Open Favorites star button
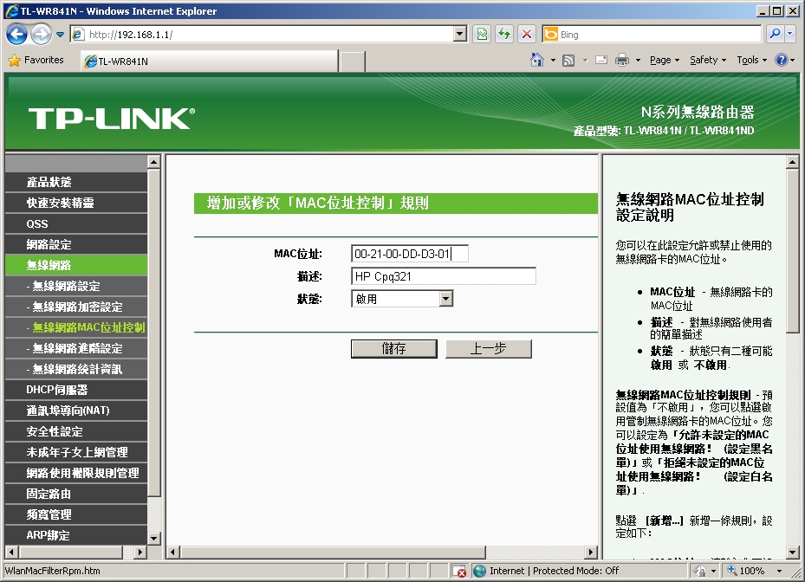Viewport: 805px width, 582px height. pos(36,60)
